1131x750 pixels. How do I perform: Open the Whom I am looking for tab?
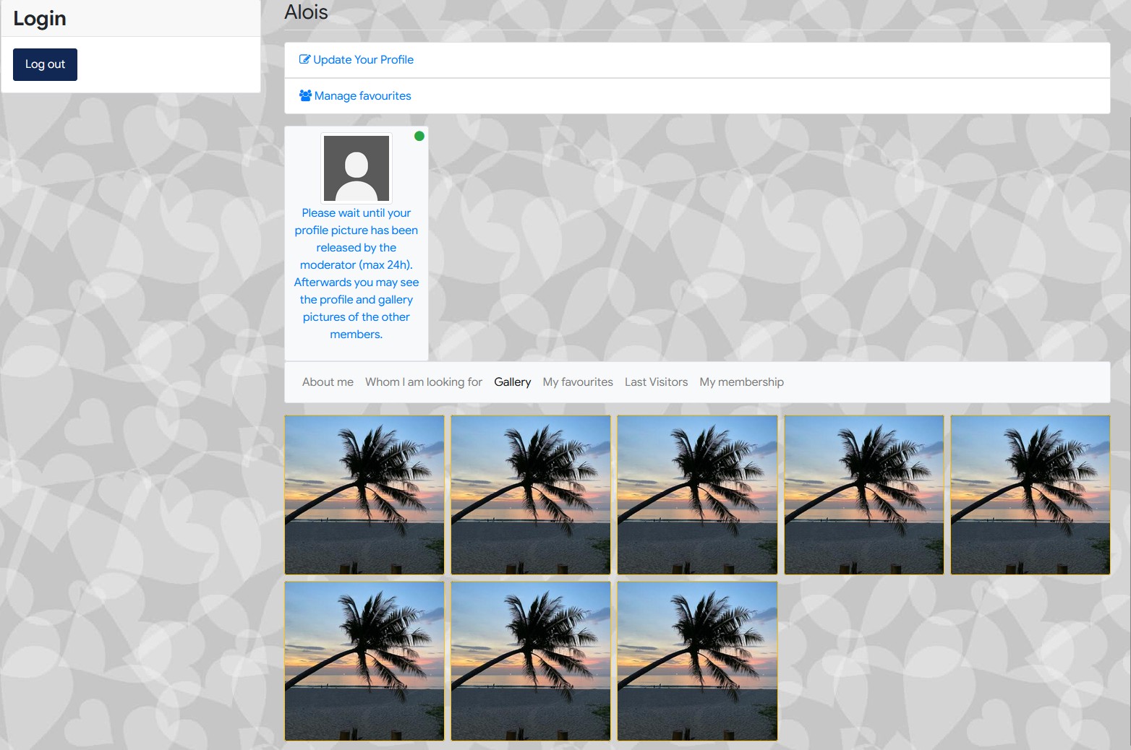423,382
